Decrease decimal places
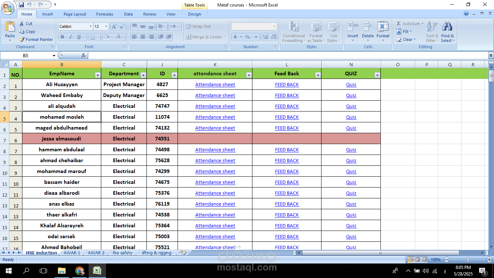The image size is (494, 278). click(274, 37)
